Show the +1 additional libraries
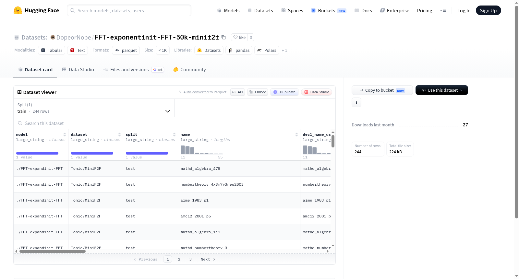The height and width of the screenshot is (279, 519). click(284, 50)
